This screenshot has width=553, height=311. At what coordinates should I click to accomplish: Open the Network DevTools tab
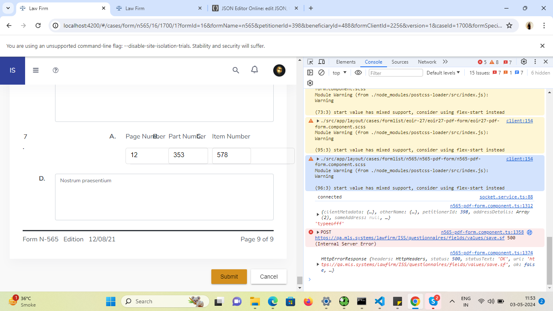427,62
